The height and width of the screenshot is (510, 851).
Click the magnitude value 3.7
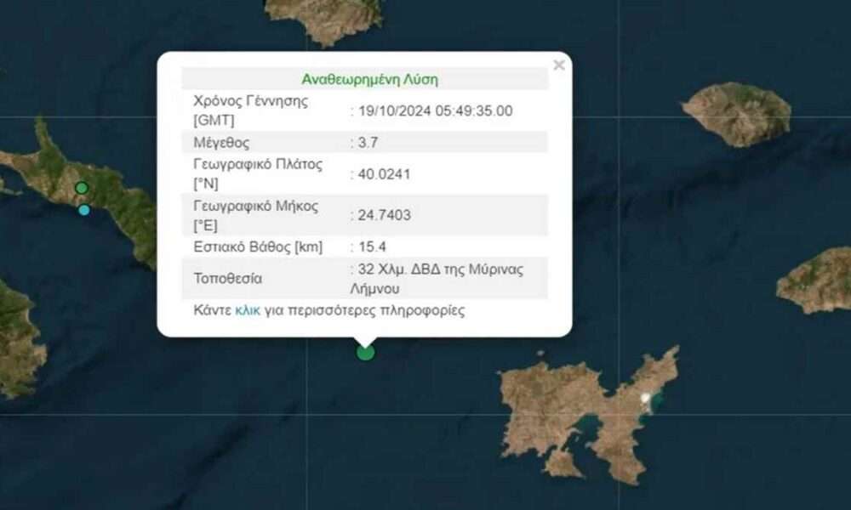click(x=368, y=143)
